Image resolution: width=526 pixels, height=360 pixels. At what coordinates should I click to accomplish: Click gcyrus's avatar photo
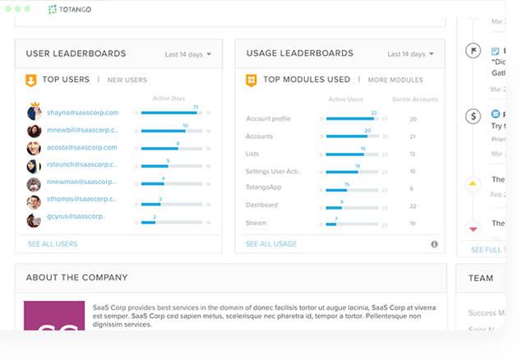coord(34,220)
